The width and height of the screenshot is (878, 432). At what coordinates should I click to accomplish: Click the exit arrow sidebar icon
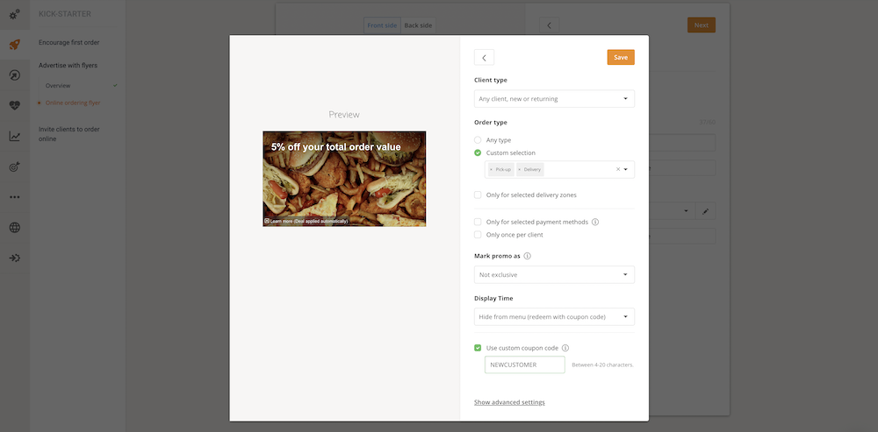15,258
